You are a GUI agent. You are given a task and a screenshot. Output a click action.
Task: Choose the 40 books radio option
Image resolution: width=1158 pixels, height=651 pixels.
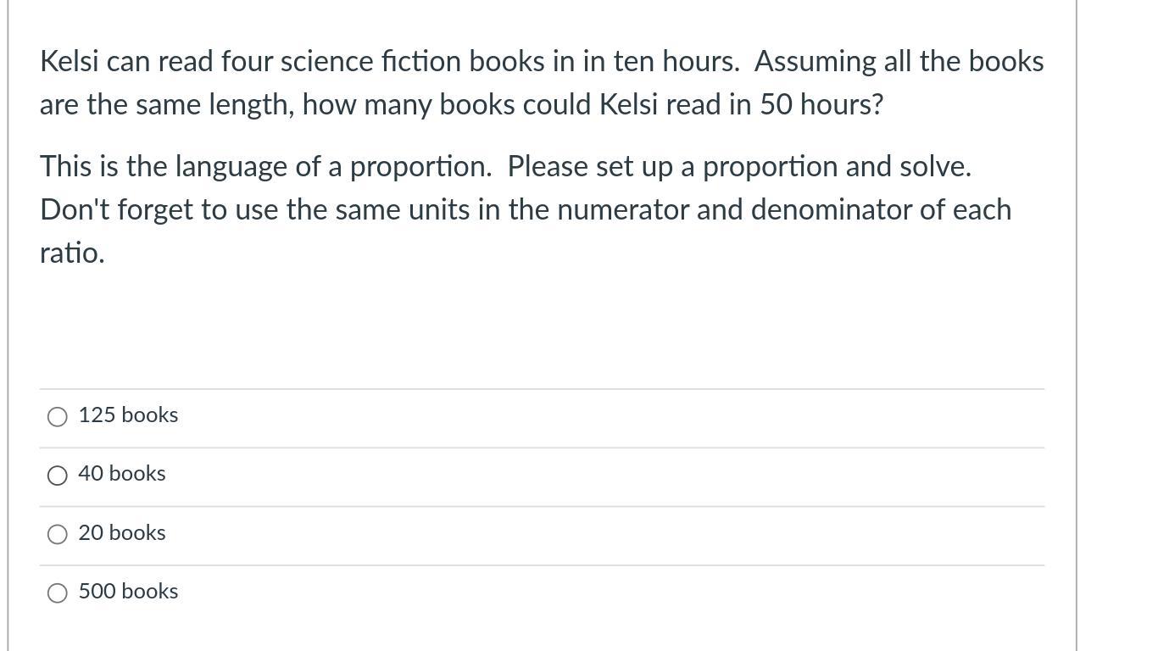[58, 476]
